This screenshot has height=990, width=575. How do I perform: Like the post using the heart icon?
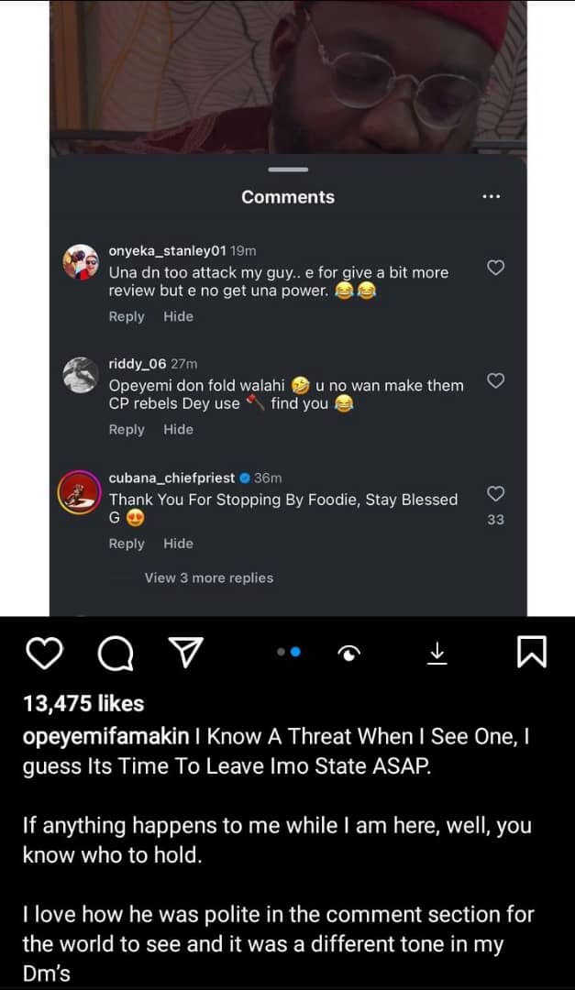point(45,653)
